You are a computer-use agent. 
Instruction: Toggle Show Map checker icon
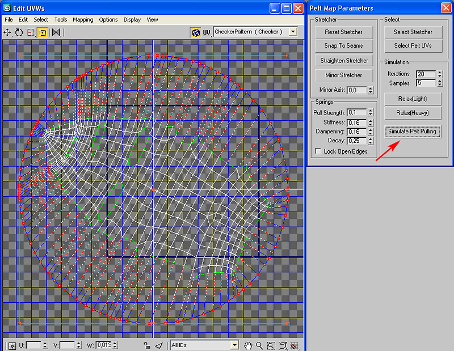click(196, 32)
